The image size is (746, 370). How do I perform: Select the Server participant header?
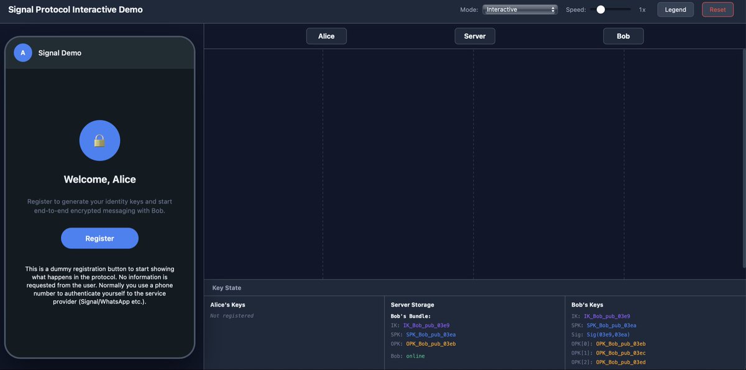[x=475, y=36]
